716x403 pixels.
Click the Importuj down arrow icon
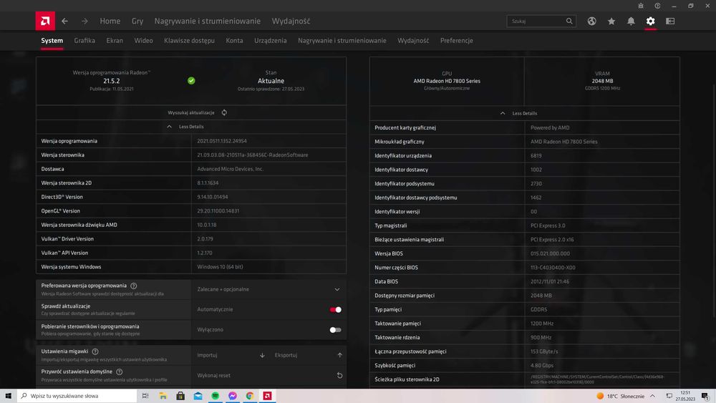[x=262, y=355]
